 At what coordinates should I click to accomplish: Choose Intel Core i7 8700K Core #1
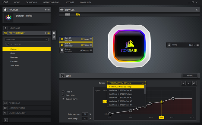126,90
